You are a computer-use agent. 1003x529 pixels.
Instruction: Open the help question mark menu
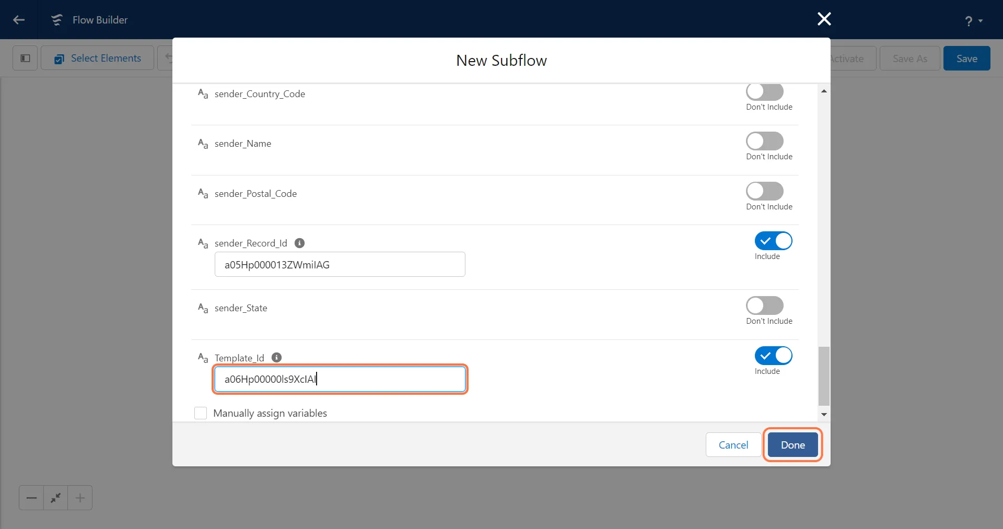[973, 21]
